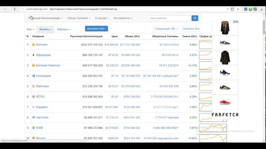266x149 pixels.
Task: Expand the Инструменты menu
Action: pyautogui.click(x=123, y=18)
